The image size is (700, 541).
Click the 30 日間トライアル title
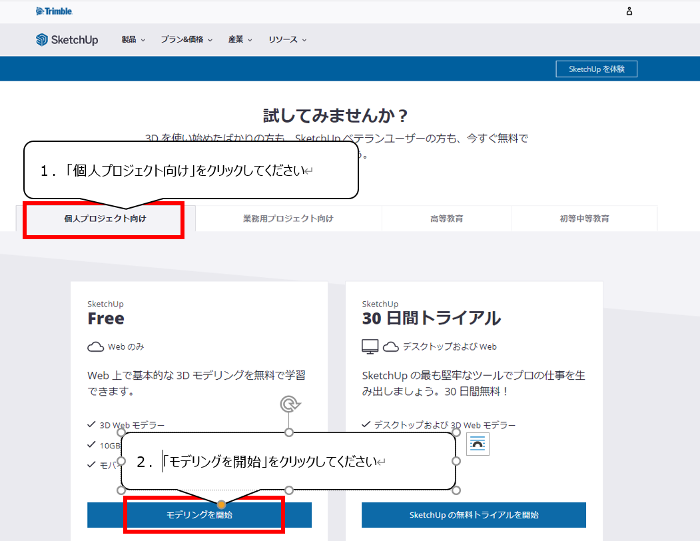(x=431, y=318)
